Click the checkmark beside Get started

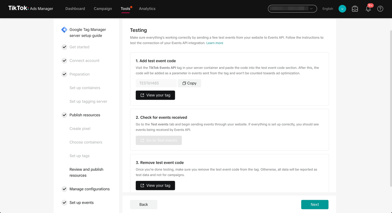click(x=64, y=47)
